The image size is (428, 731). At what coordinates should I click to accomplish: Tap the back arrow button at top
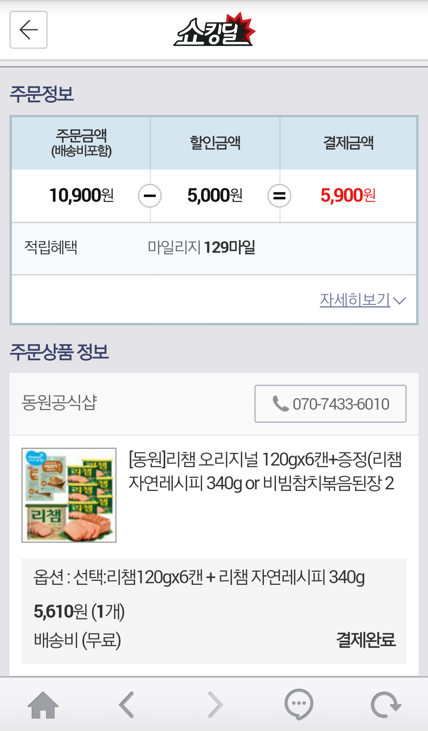pyautogui.click(x=29, y=30)
